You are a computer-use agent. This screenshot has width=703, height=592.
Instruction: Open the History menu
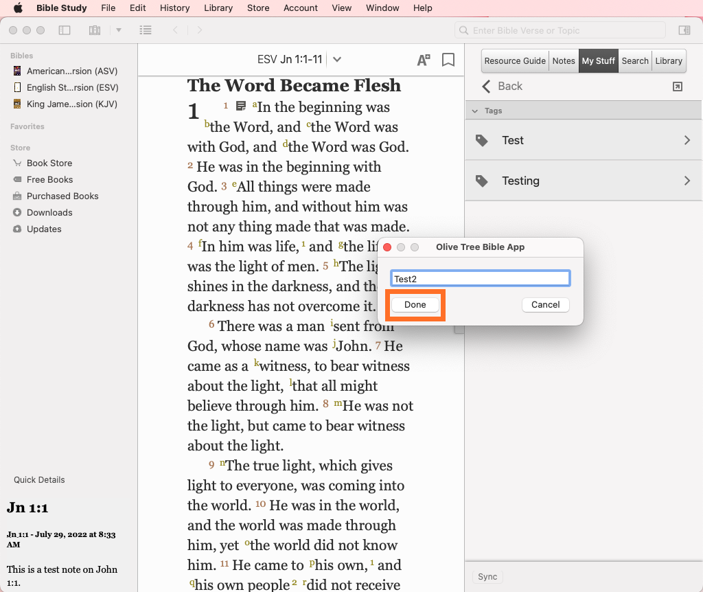(174, 8)
